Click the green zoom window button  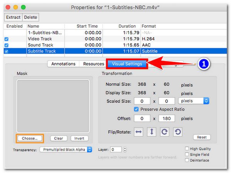[x=23, y=7]
